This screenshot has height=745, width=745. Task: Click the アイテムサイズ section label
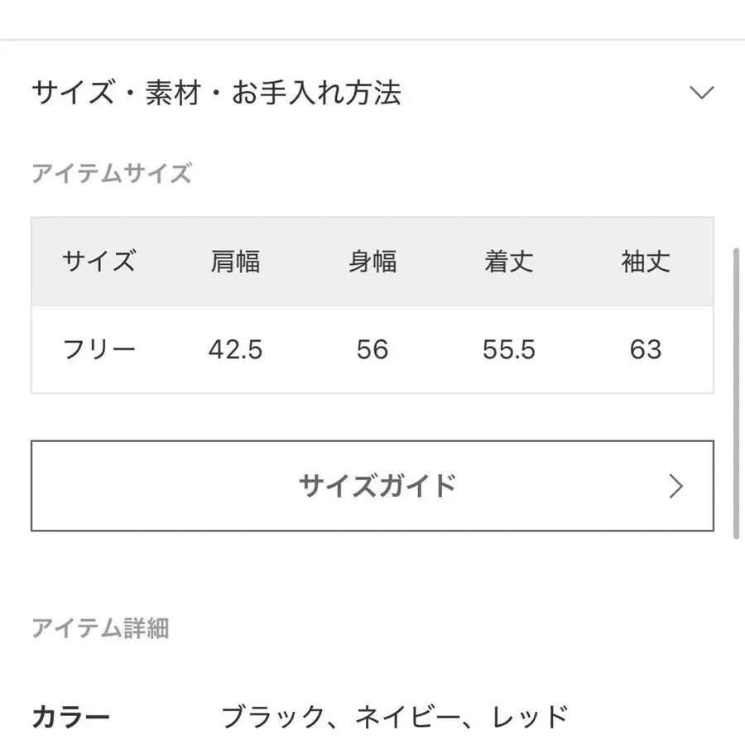click(x=113, y=173)
